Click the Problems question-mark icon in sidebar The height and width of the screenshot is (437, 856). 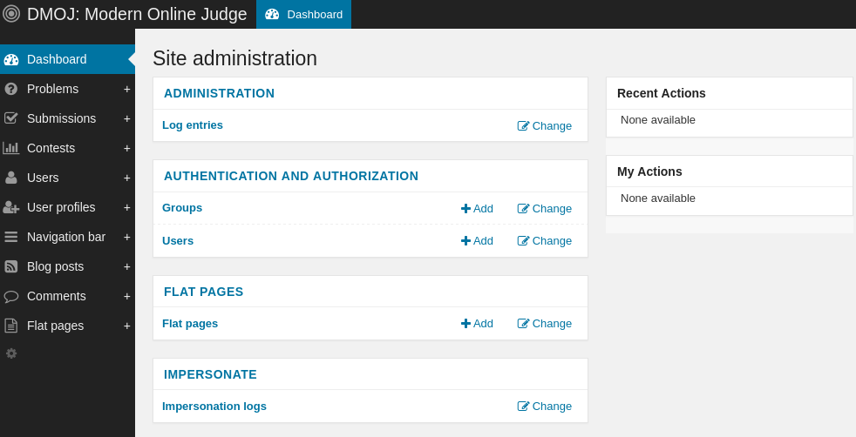point(11,89)
